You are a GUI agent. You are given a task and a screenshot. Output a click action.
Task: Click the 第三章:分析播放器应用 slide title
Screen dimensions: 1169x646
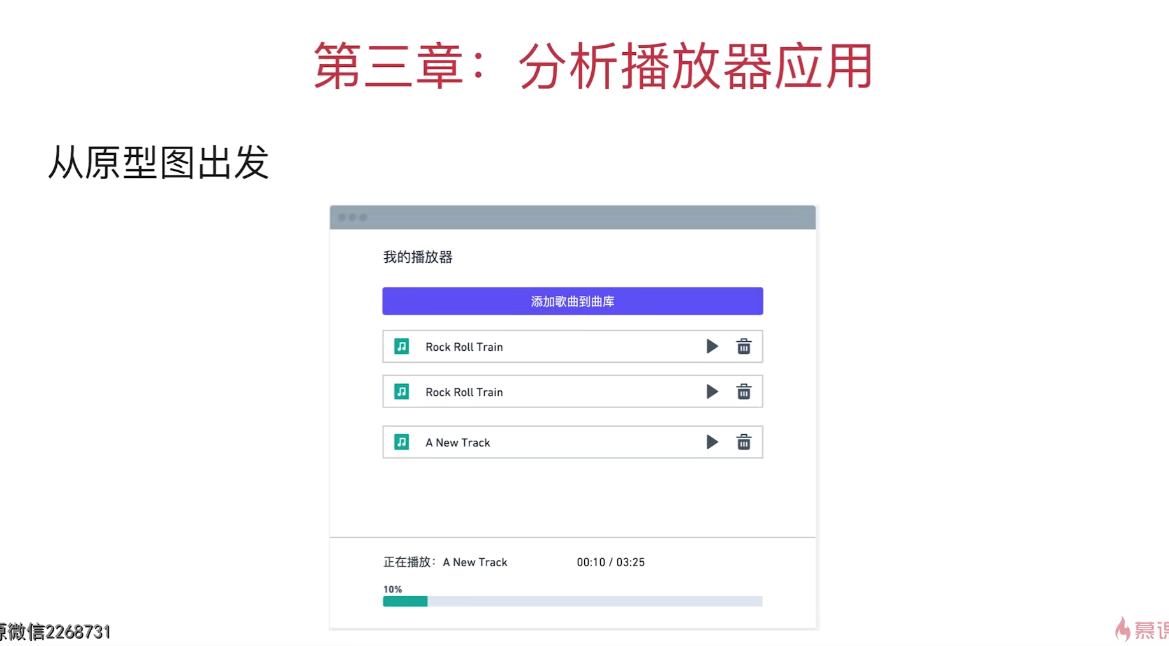(x=592, y=66)
